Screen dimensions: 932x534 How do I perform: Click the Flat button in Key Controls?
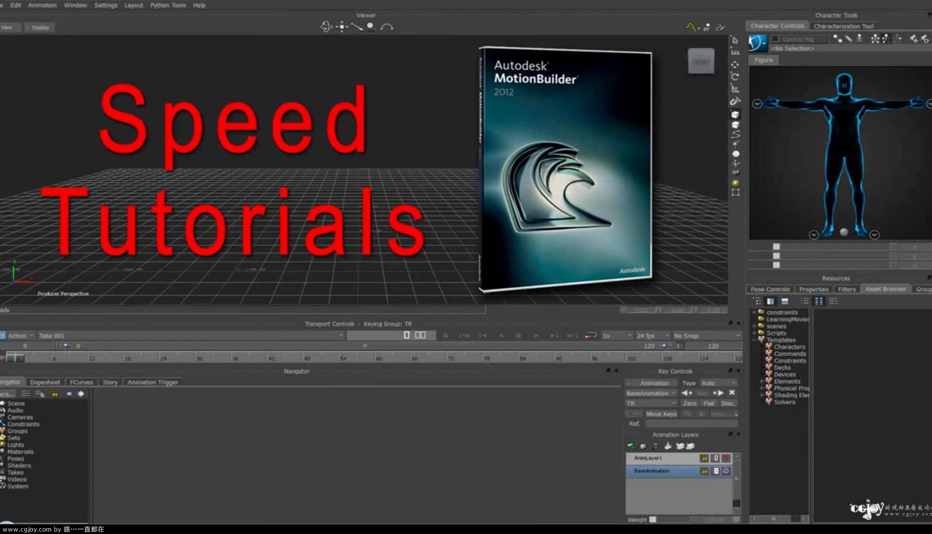709,403
